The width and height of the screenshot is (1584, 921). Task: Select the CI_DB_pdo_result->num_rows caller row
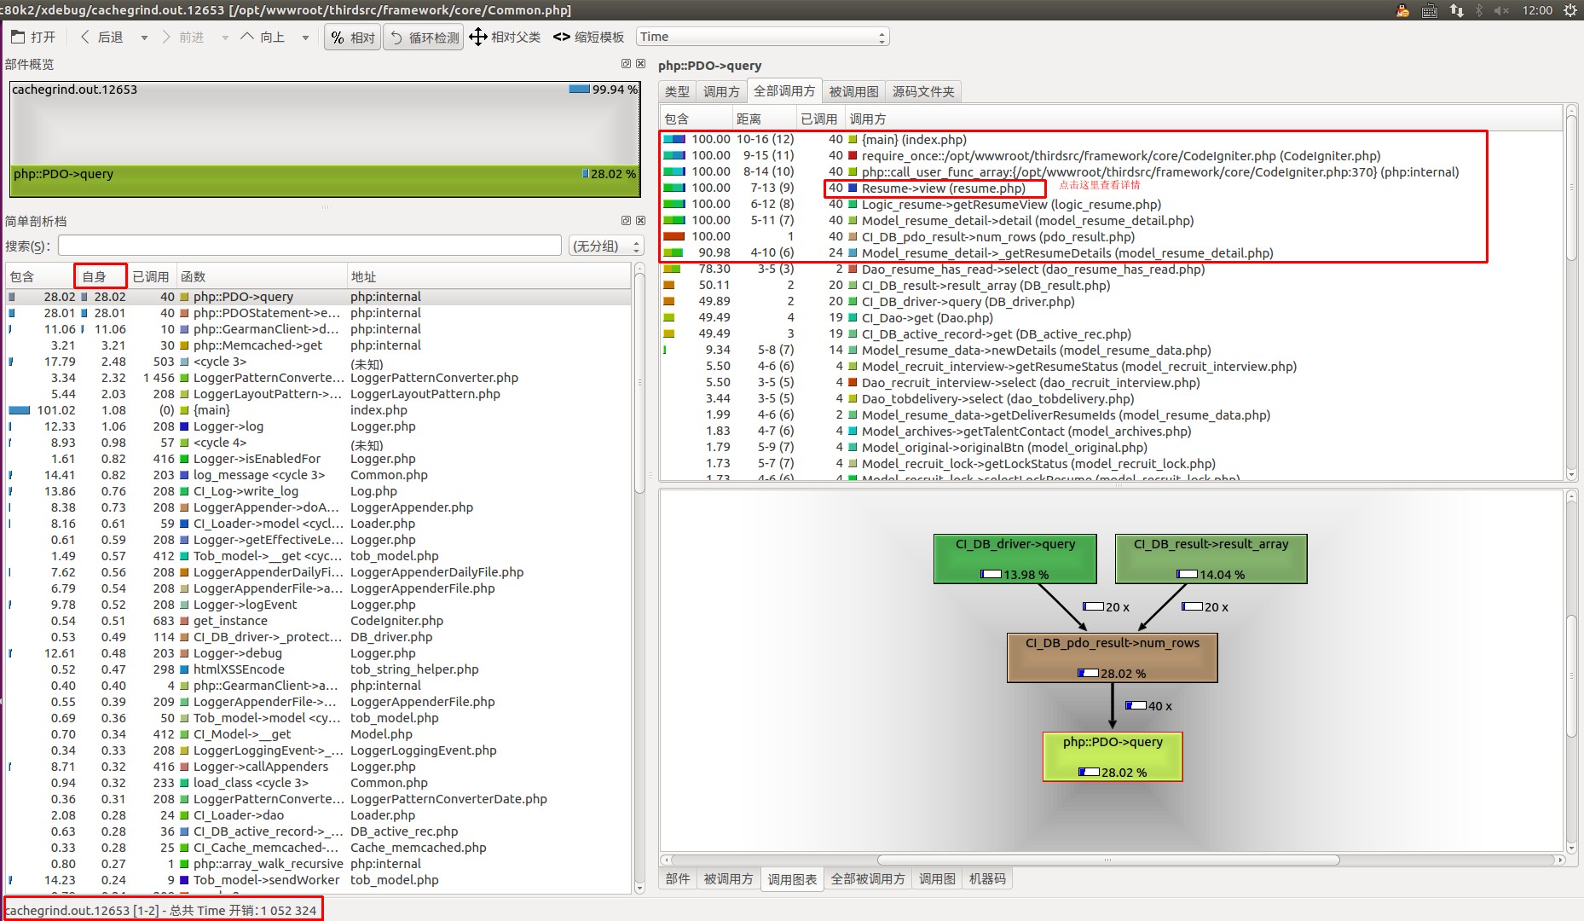point(1110,237)
